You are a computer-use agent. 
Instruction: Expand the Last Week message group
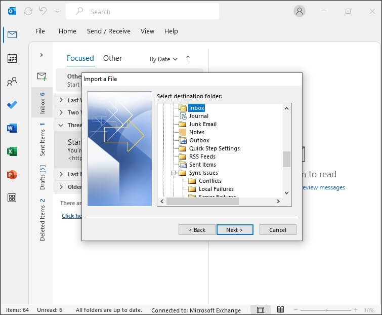[61, 100]
